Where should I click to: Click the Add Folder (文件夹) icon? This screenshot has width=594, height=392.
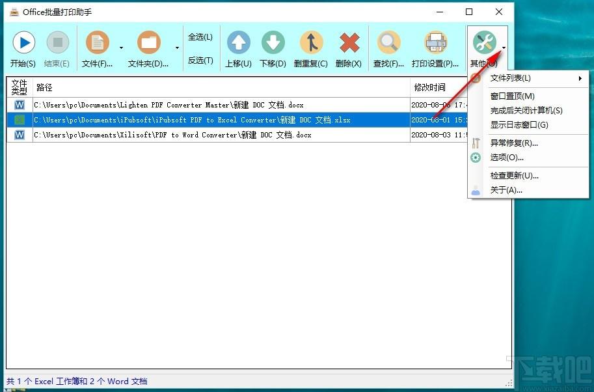[149, 42]
